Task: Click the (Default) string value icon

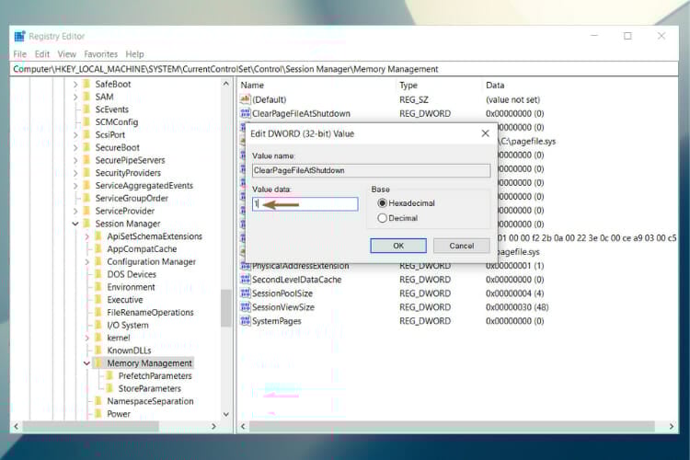Action: (x=245, y=99)
